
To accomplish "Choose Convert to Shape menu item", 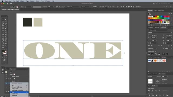I will point(19,87).
